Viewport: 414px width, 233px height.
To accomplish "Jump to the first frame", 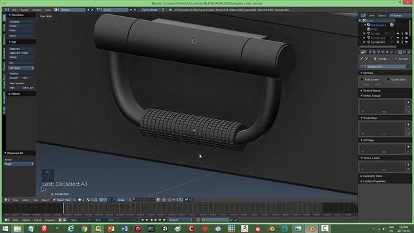I will (x=142, y=220).
